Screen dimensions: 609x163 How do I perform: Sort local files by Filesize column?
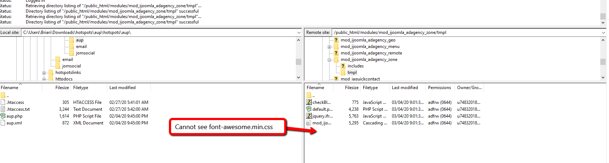point(56,88)
